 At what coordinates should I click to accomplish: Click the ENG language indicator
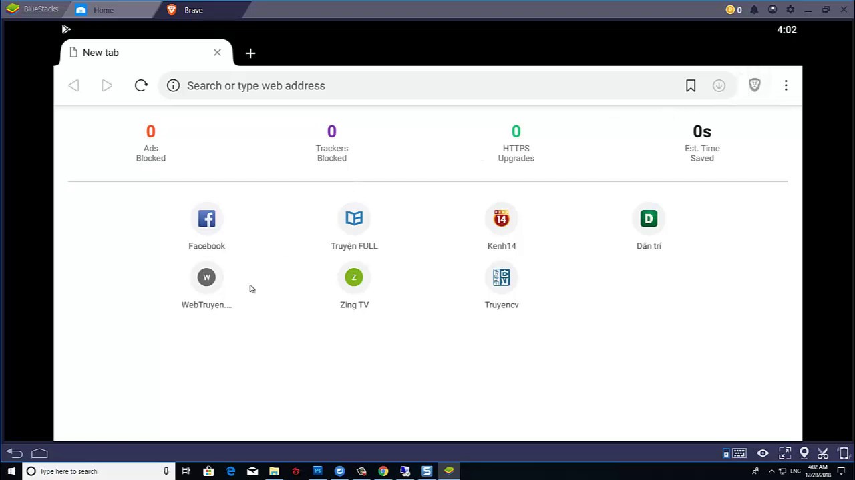click(x=795, y=471)
